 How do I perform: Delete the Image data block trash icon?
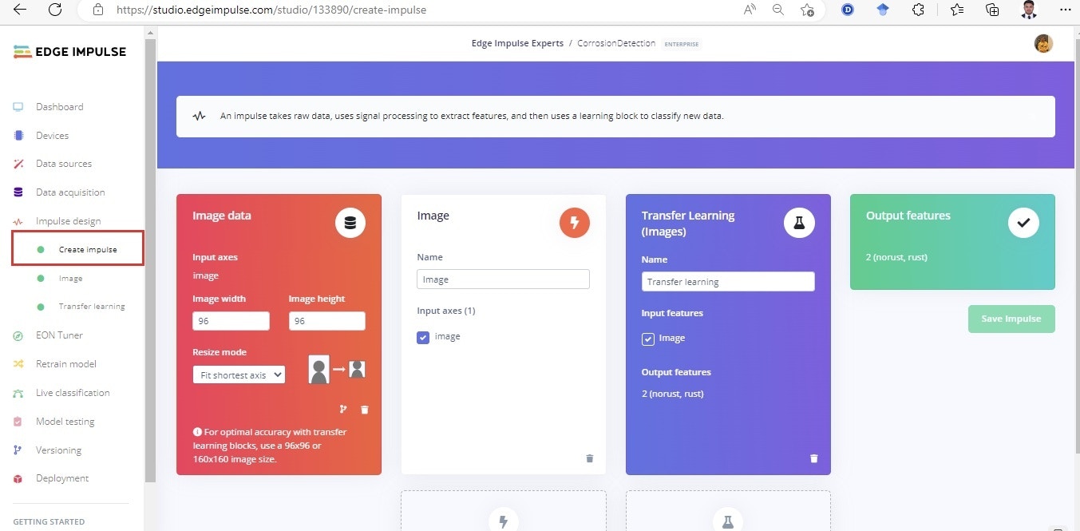[x=365, y=410]
